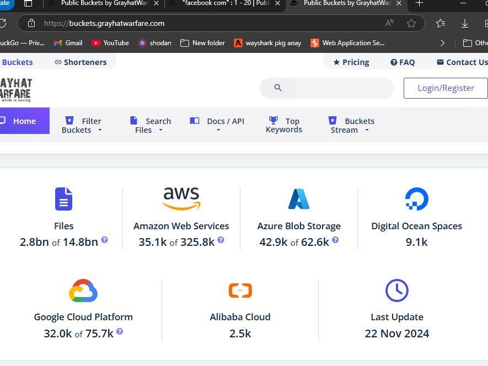The height and width of the screenshot is (366, 488).
Task: Close the facebook com search tab
Action: (x=277, y=3)
